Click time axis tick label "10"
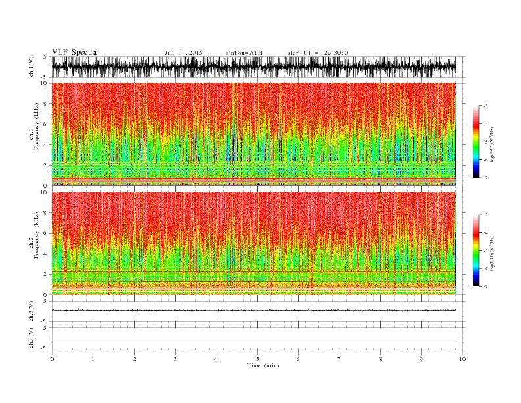This screenshot has width=521, height=403. (x=462, y=359)
